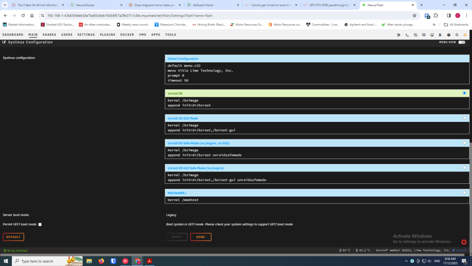Open Chrome extensions puzzle icon
The width and height of the screenshot is (472, 266).
coord(436,16)
